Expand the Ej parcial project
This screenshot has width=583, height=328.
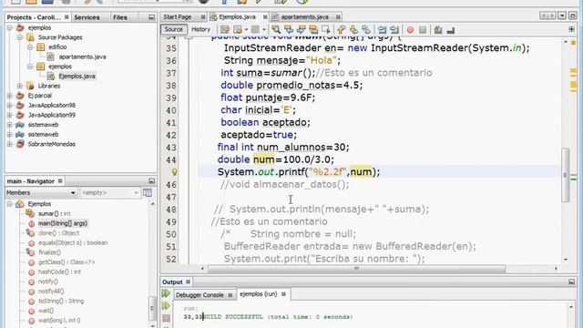tap(10, 96)
